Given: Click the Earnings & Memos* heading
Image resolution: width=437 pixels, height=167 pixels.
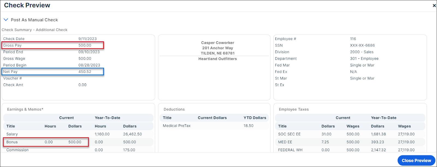Looking at the screenshot, I should pyautogui.click(x=25, y=109).
